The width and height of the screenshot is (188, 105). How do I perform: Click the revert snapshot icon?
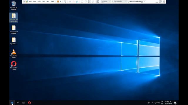[74, 1]
